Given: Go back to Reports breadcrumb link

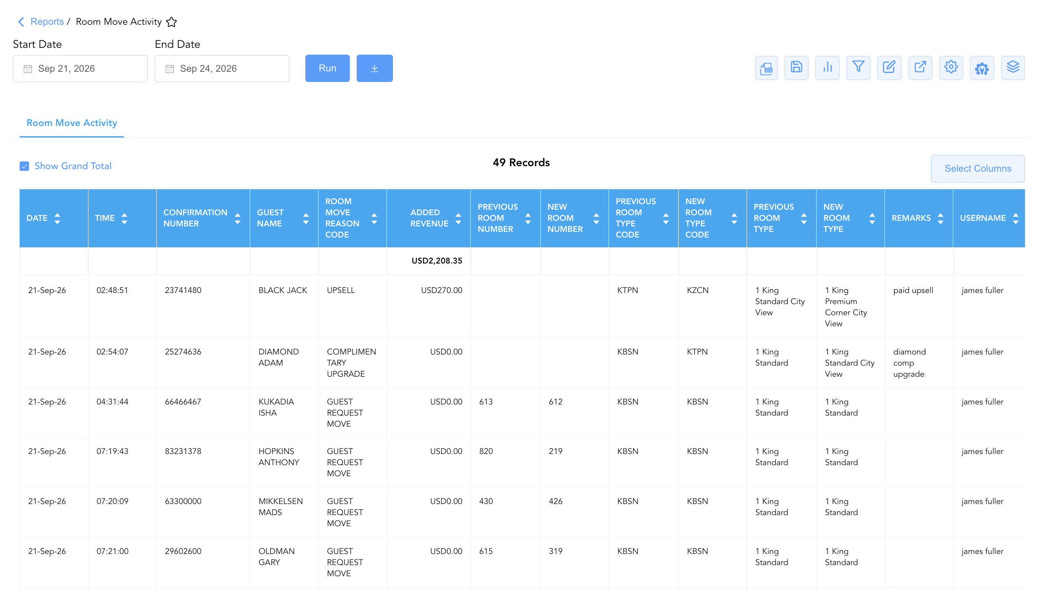Looking at the screenshot, I should click(47, 22).
